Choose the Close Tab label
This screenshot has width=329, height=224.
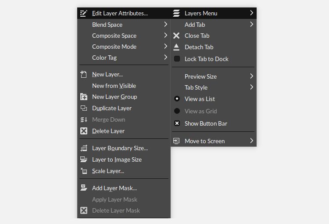click(197, 36)
